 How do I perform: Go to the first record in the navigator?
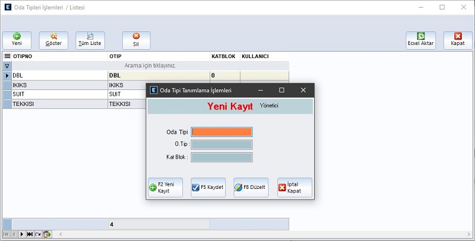6,234
